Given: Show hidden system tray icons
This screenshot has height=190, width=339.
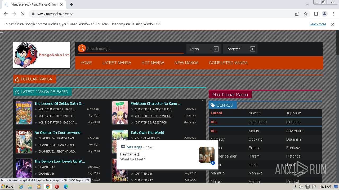Looking at the screenshot, I should click(295, 187).
